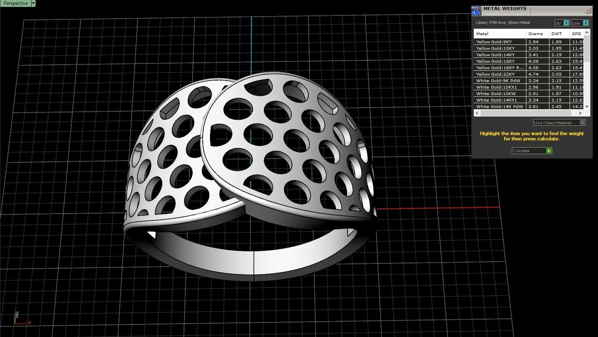The width and height of the screenshot is (598, 337).
Task: Select the Yellow Gold:18KY row
Action: (530, 61)
